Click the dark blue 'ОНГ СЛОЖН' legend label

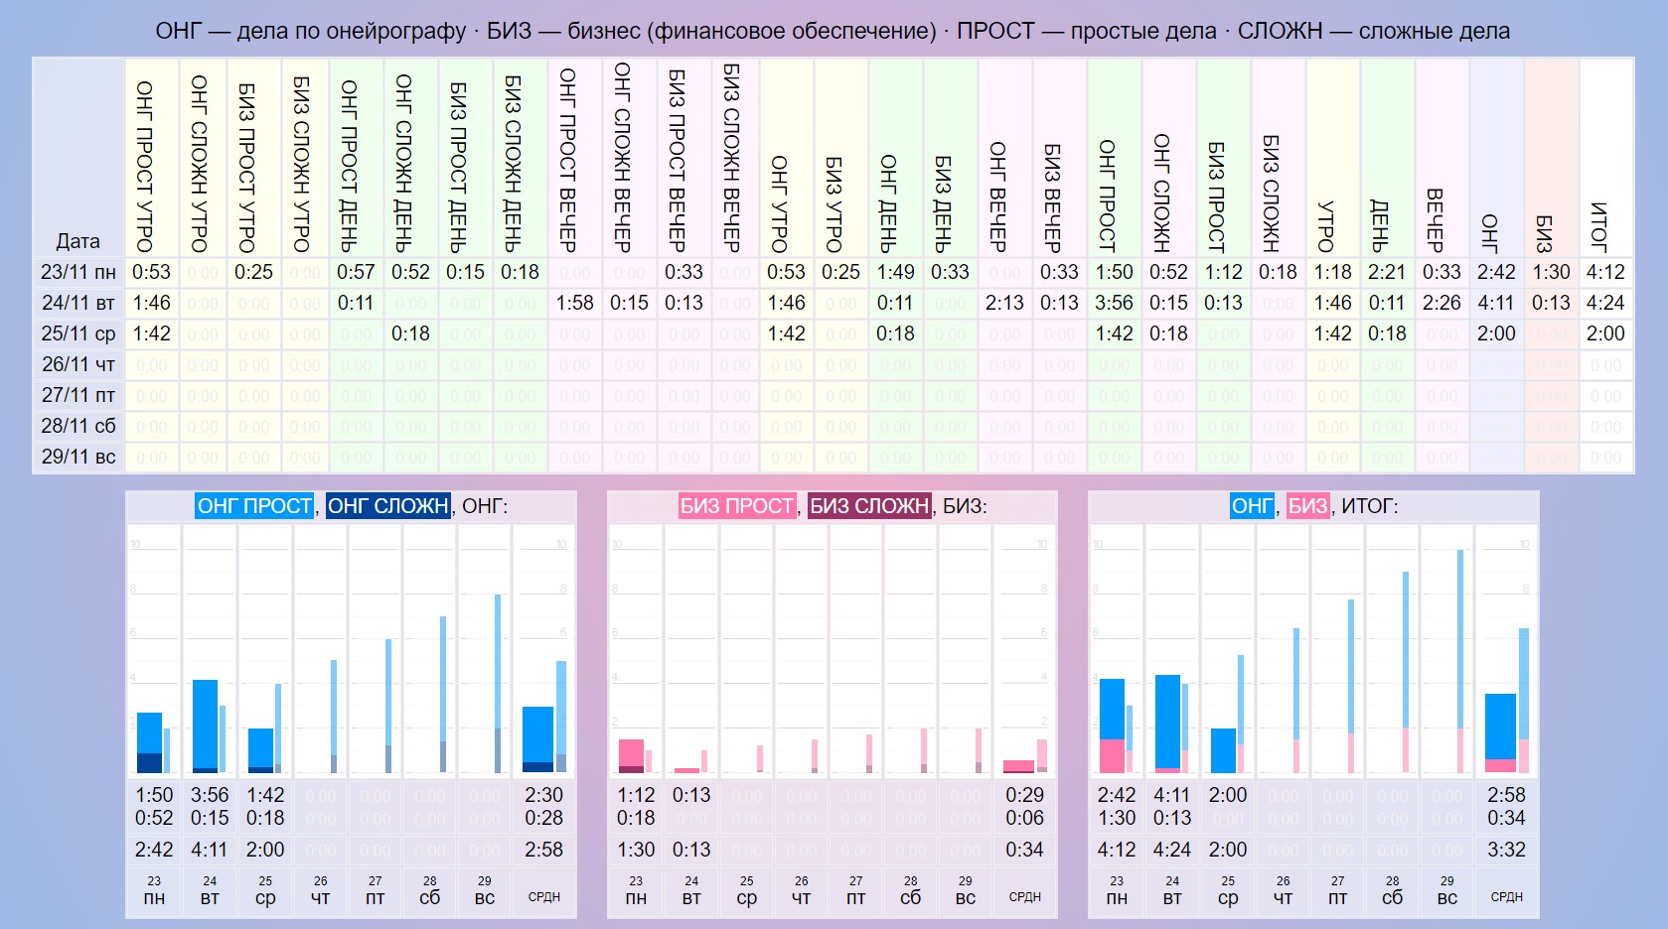pyautogui.click(x=387, y=506)
